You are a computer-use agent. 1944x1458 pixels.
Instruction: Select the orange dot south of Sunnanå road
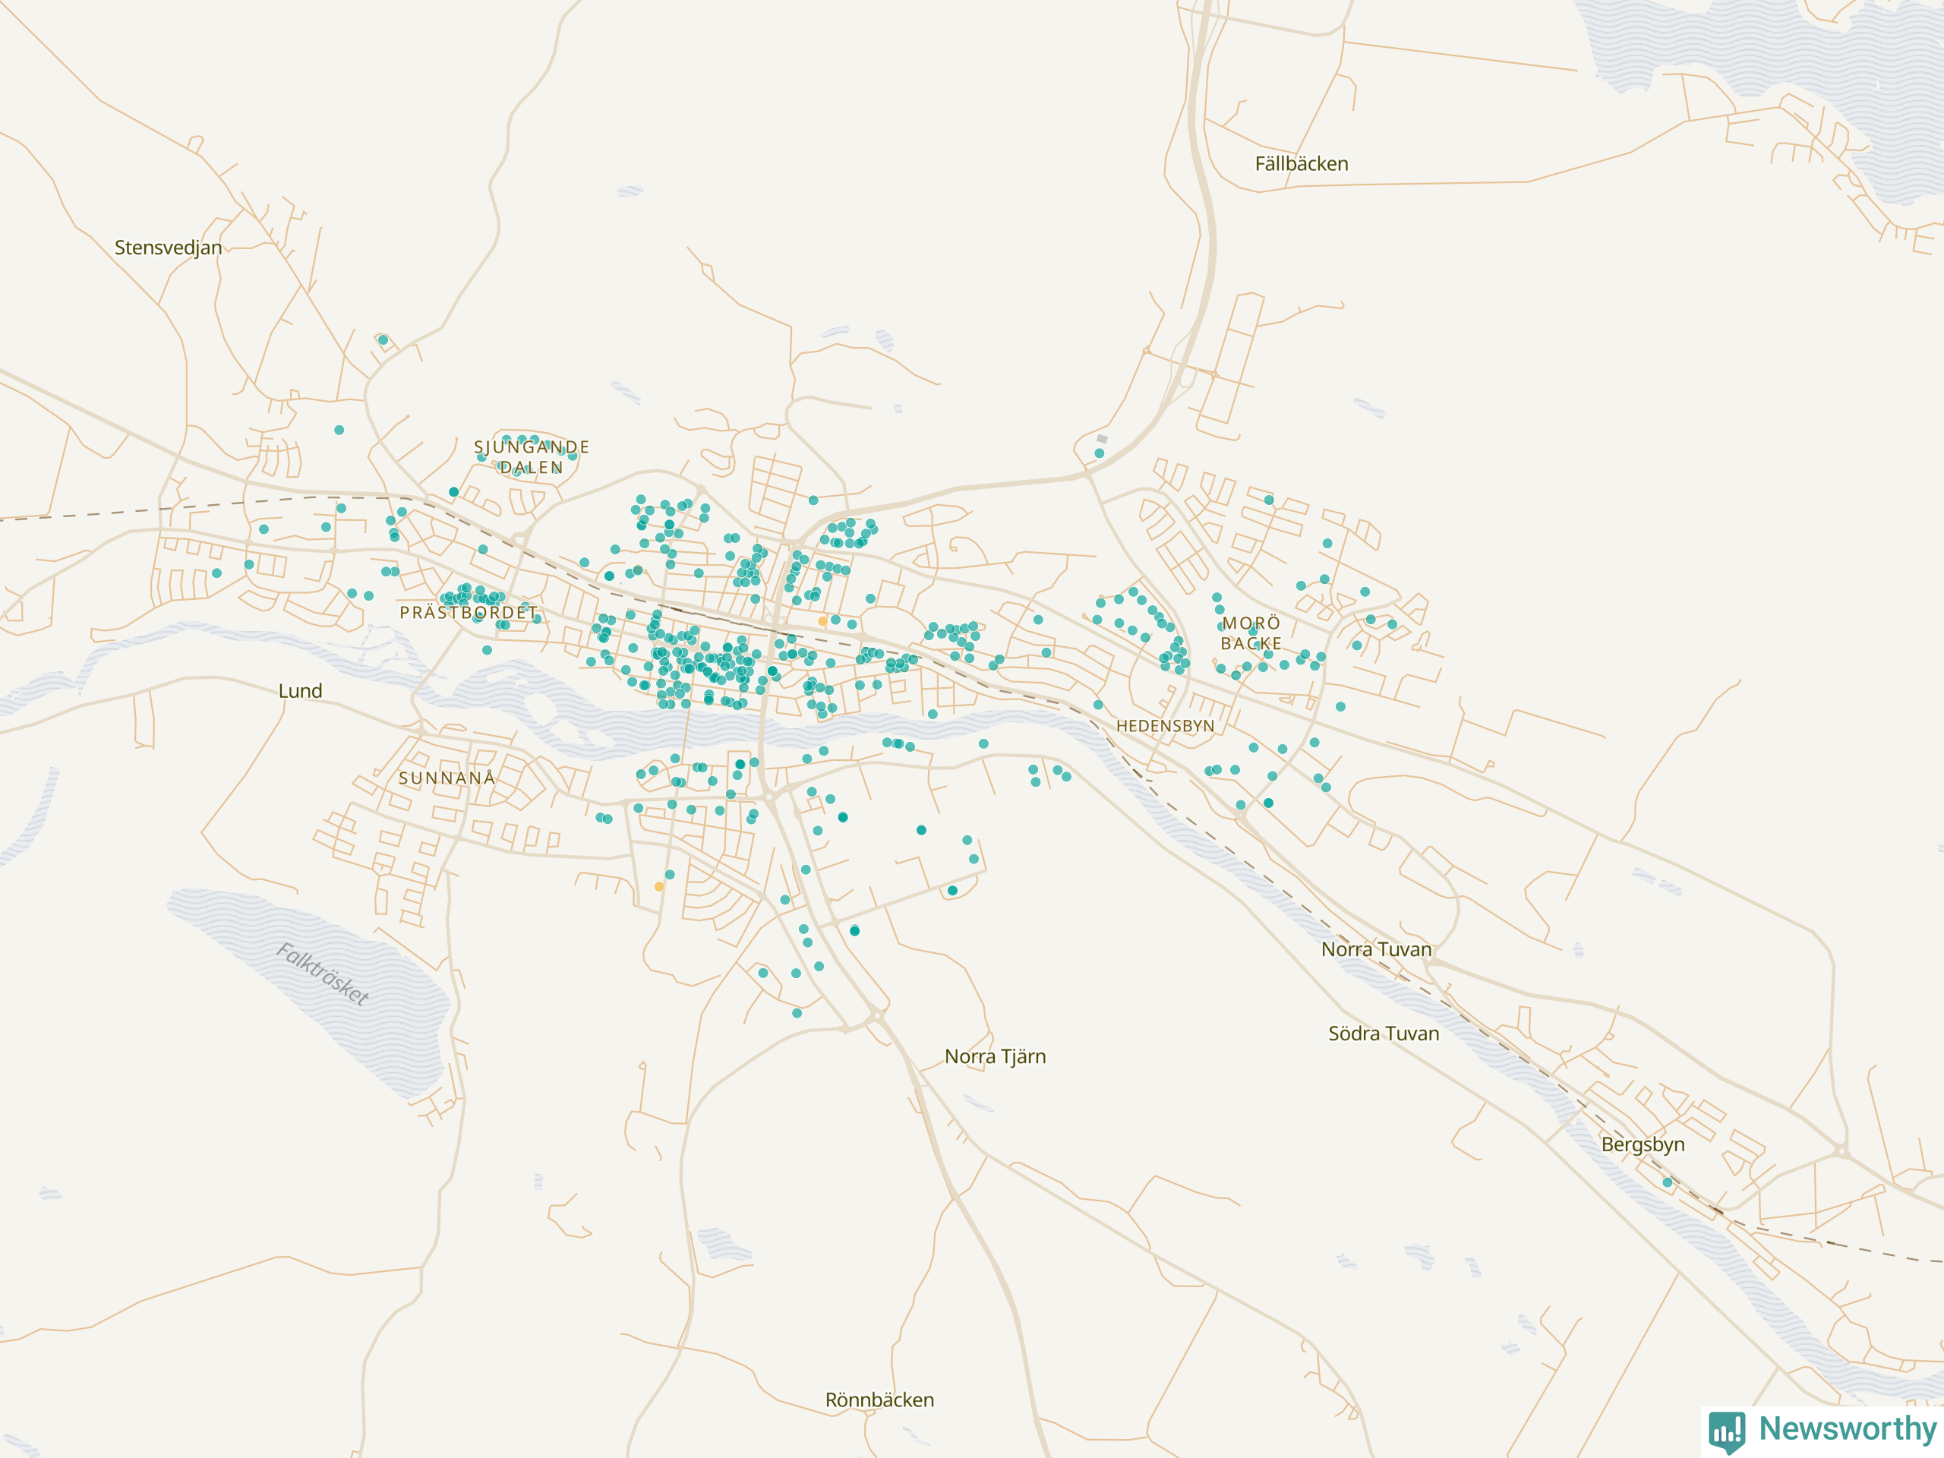[x=659, y=887]
